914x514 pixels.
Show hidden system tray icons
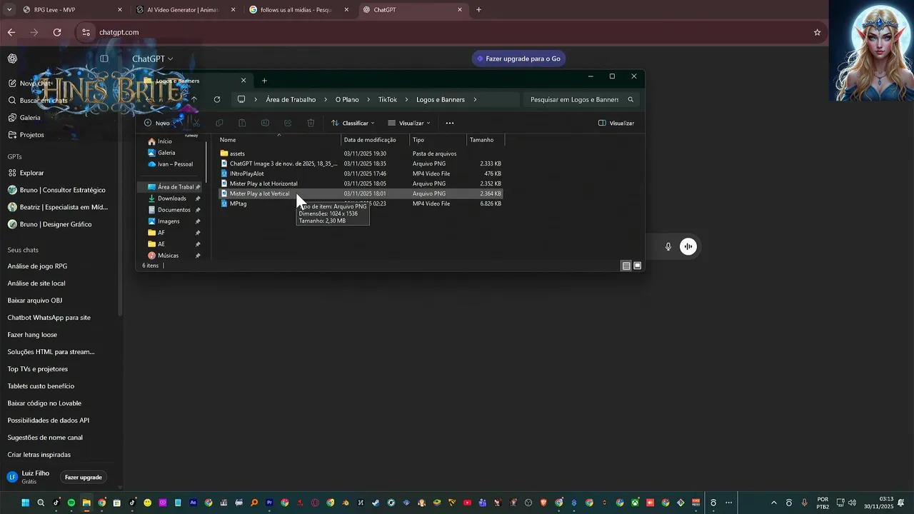click(x=773, y=503)
